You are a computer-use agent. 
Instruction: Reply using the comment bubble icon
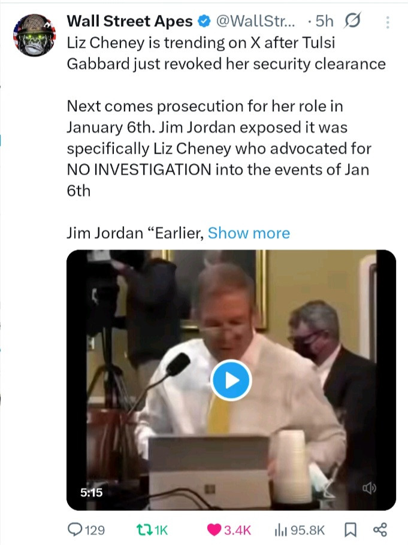pyautogui.click(x=75, y=529)
